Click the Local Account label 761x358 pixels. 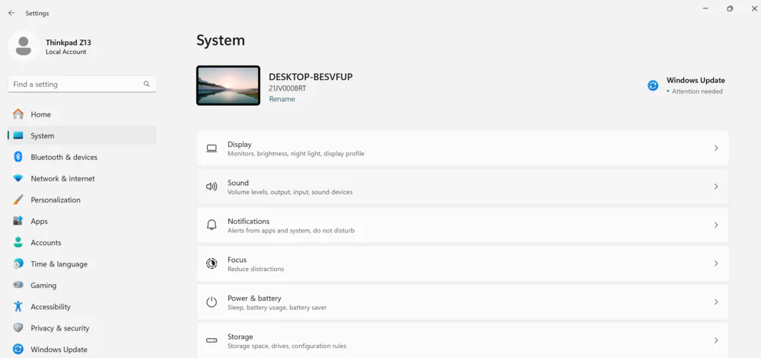66,52
